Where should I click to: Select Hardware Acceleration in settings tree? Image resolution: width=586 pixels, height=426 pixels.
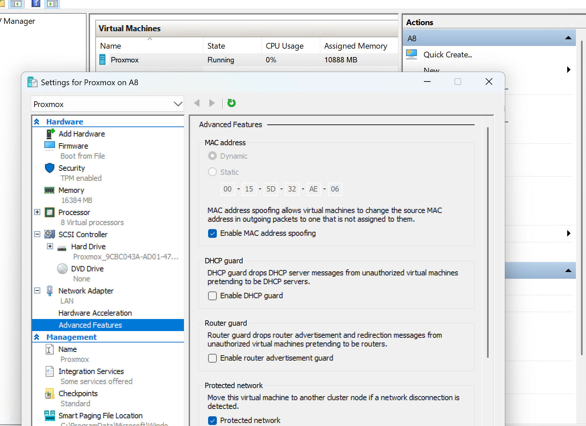tap(95, 313)
